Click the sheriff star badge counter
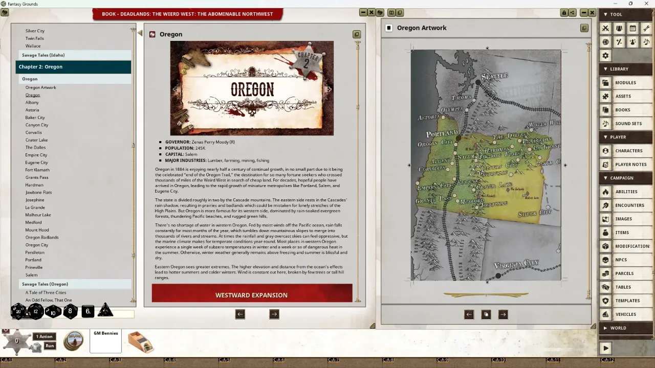 16,340
